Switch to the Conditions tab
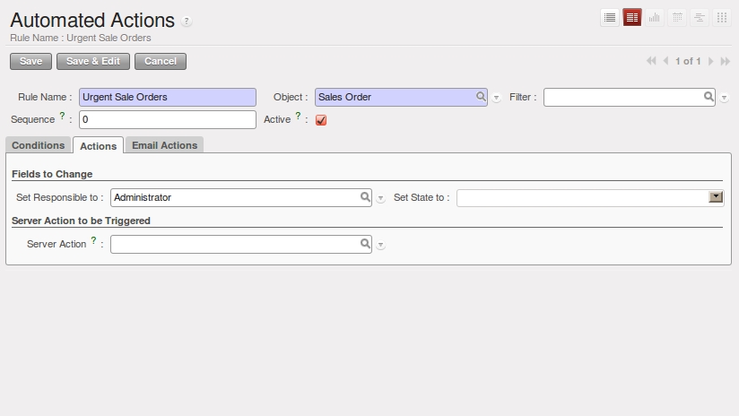This screenshot has height=416, width=739. 39,145
